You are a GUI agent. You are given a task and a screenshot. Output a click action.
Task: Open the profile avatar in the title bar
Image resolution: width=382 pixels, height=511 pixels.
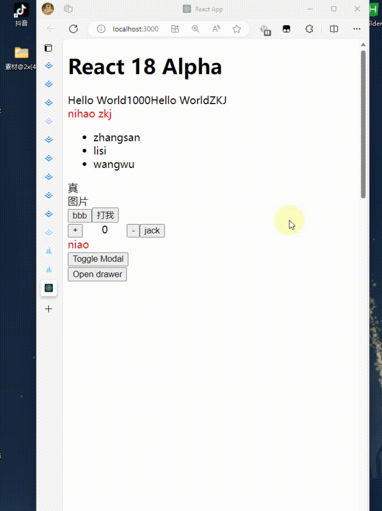48,9
